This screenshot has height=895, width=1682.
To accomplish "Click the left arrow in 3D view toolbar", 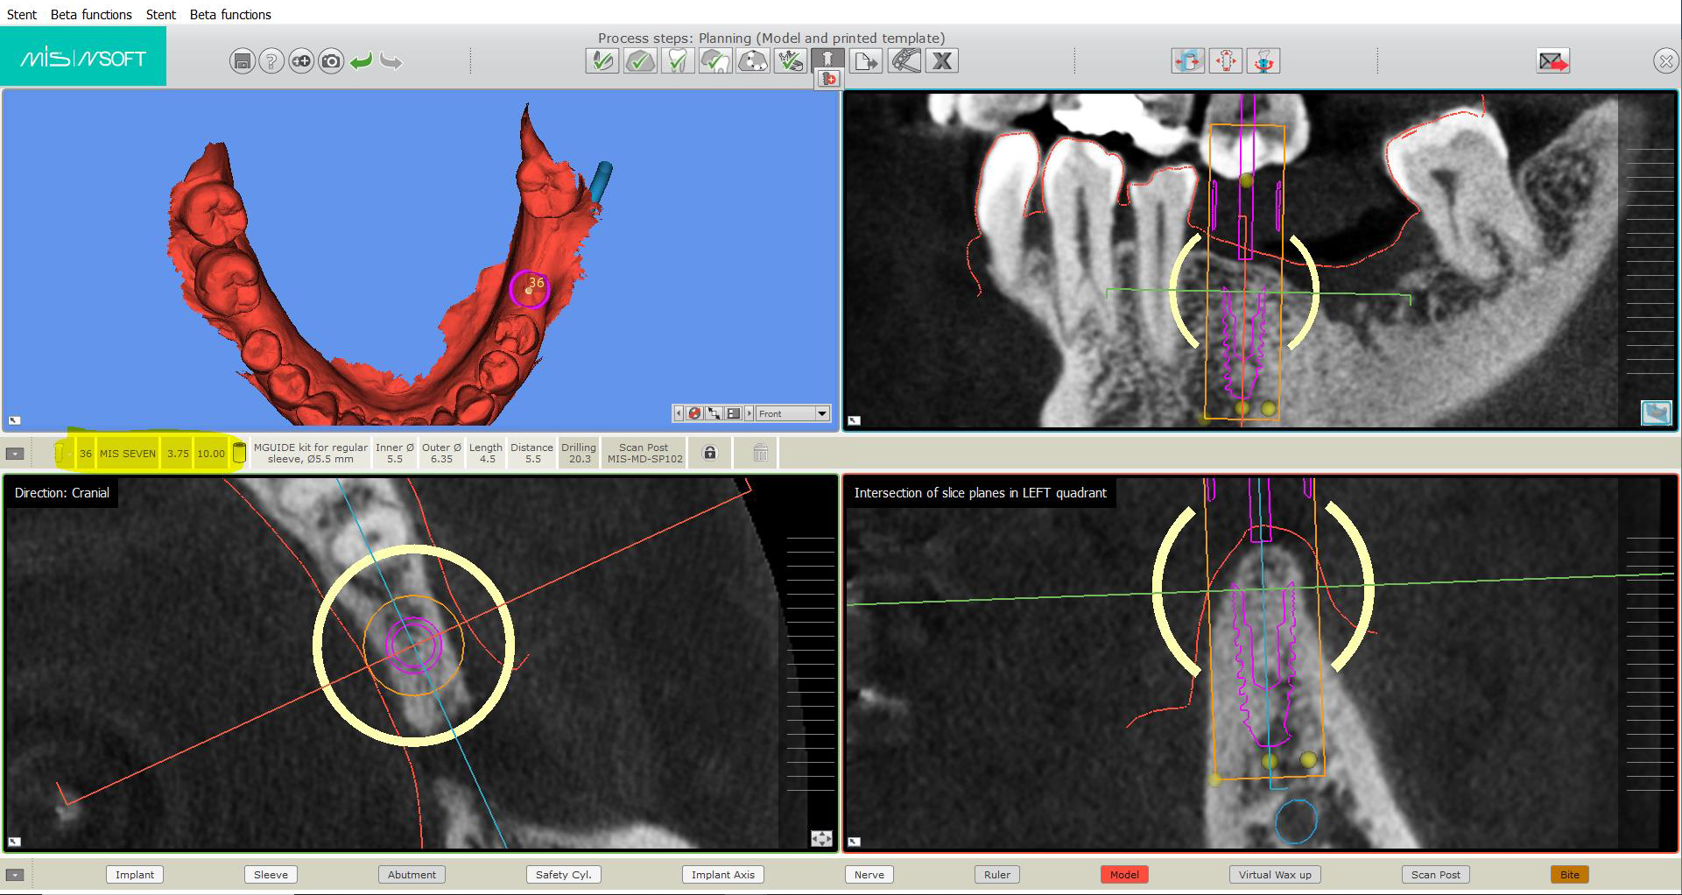I will click(x=679, y=413).
